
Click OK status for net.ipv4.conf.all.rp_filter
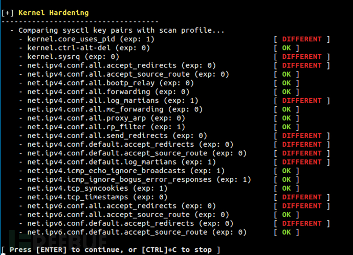click(286, 127)
